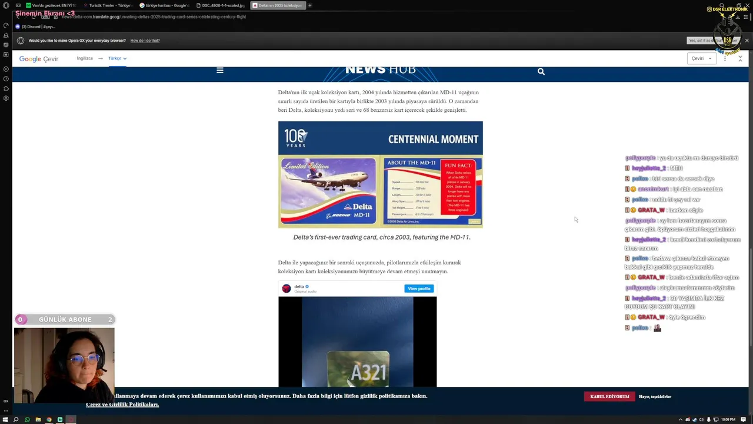Click the Opera sidebar three-dot more icon

click(6, 410)
